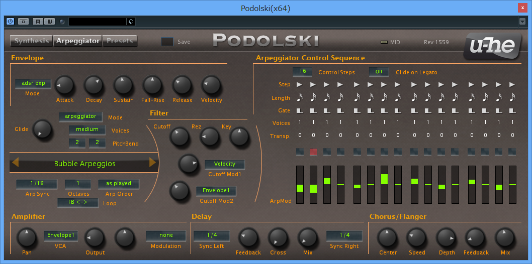Image resolution: width=532 pixels, height=264 pixels.
Task: Click the first Voices value '1'
Action: pos(300,122)
